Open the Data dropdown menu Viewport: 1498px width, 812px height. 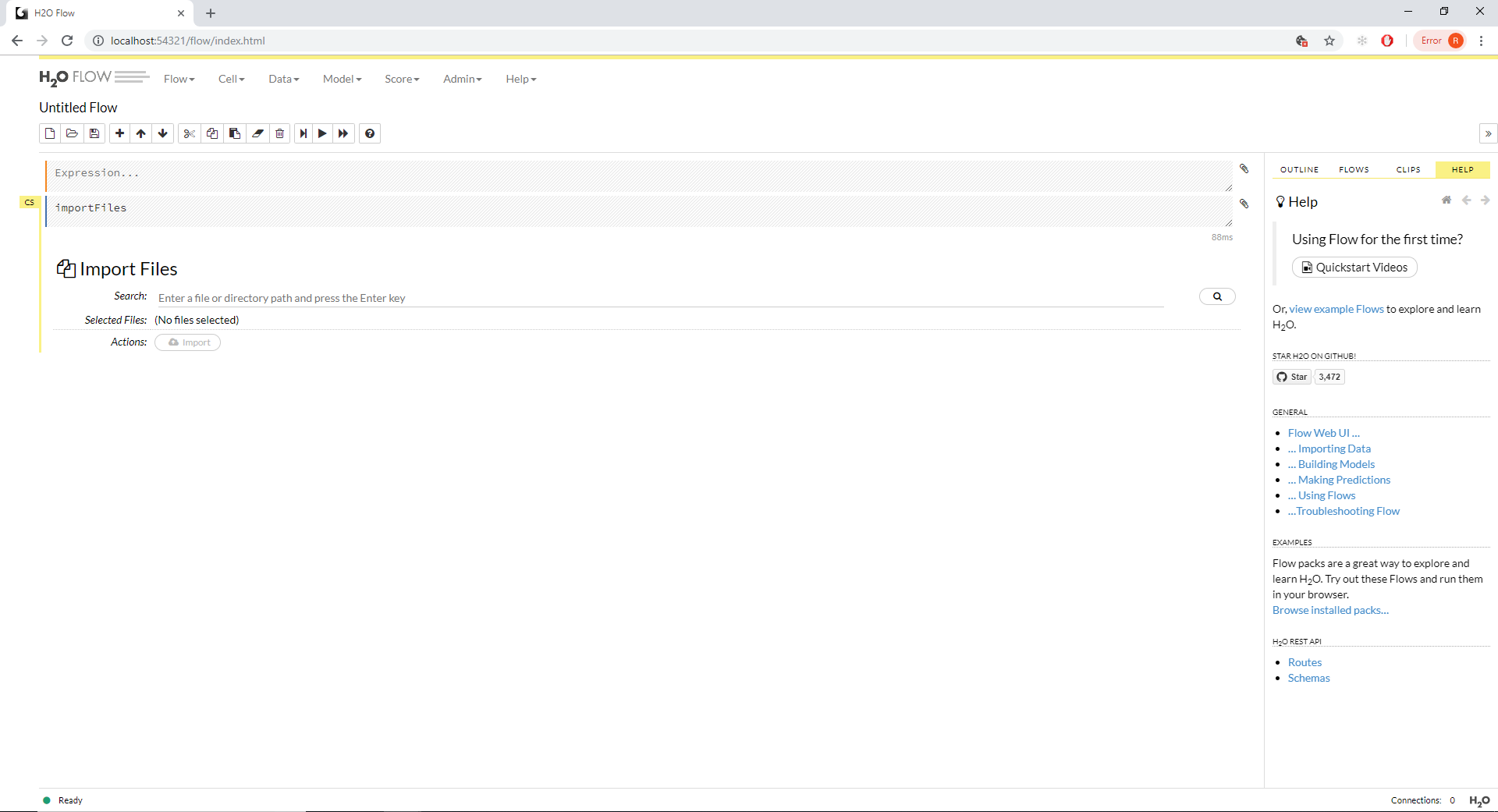(x=284, y=79)
